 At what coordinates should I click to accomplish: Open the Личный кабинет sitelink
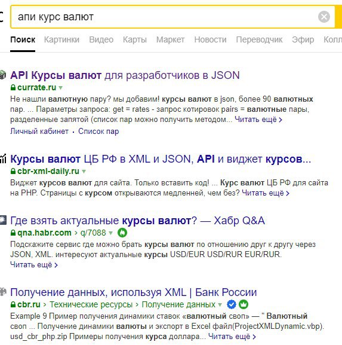pyautogui.click(x=39, y=132)
